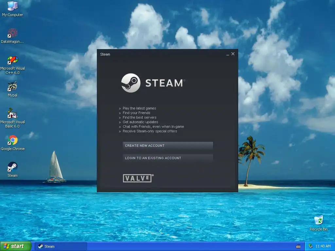Viewport: 335px width, 251px height.
Task: Click the Steam taskbar button
Action: [x=61, y=246]
